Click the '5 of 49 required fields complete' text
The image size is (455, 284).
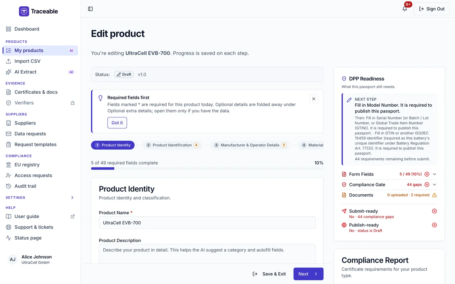[x=124, y=163]
